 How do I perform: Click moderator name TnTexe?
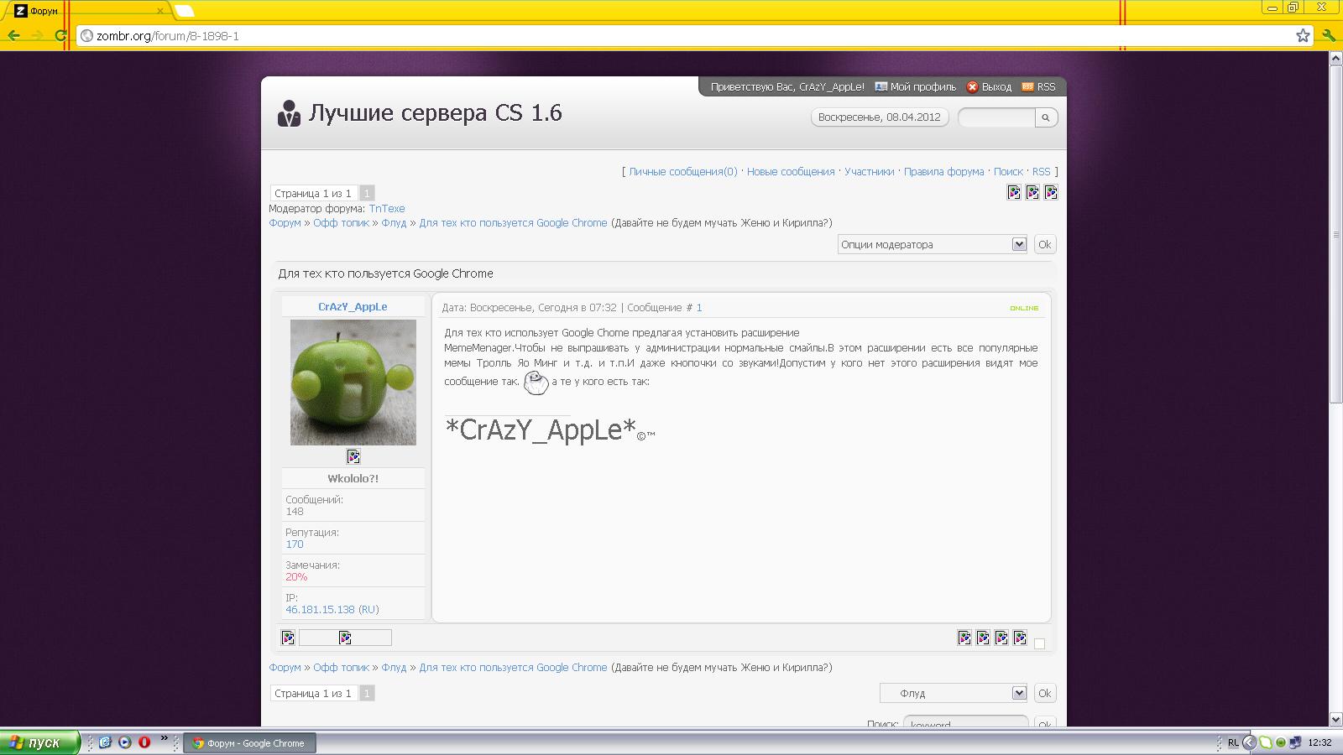tap(387, 208)
